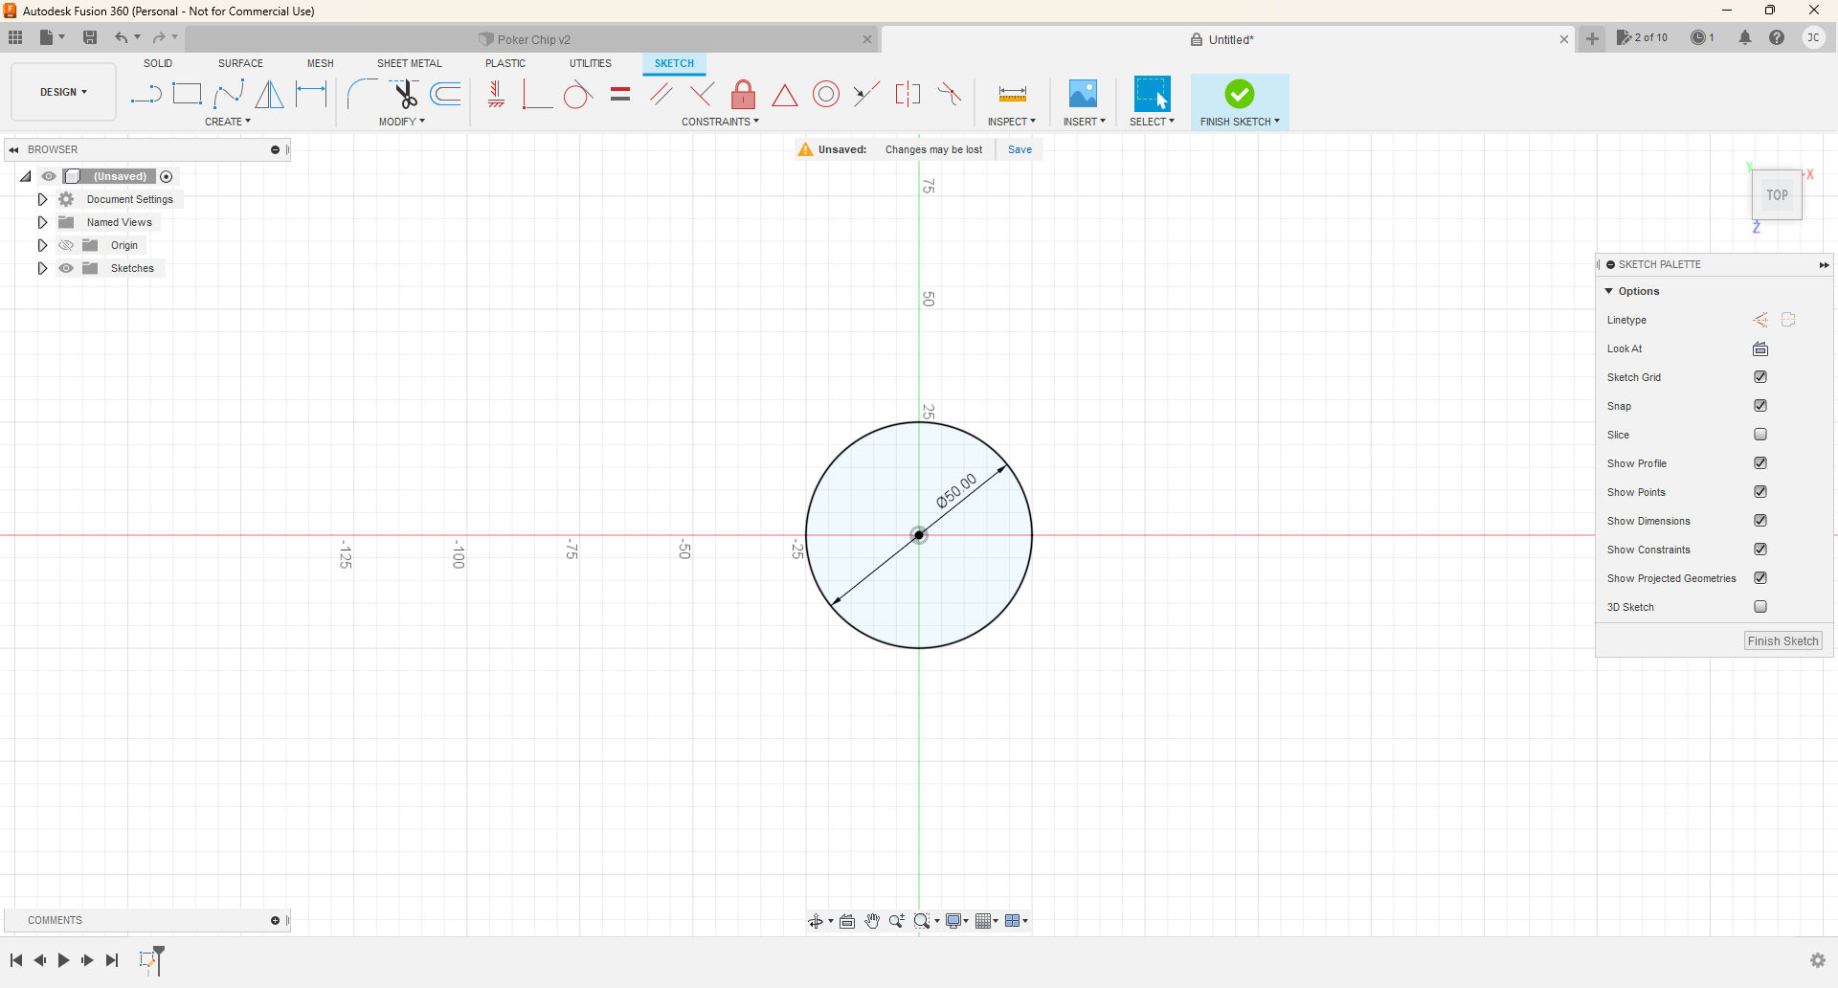Undo the last action
The height and width of the screenshot is (988, 1838).
coord(121,37)
